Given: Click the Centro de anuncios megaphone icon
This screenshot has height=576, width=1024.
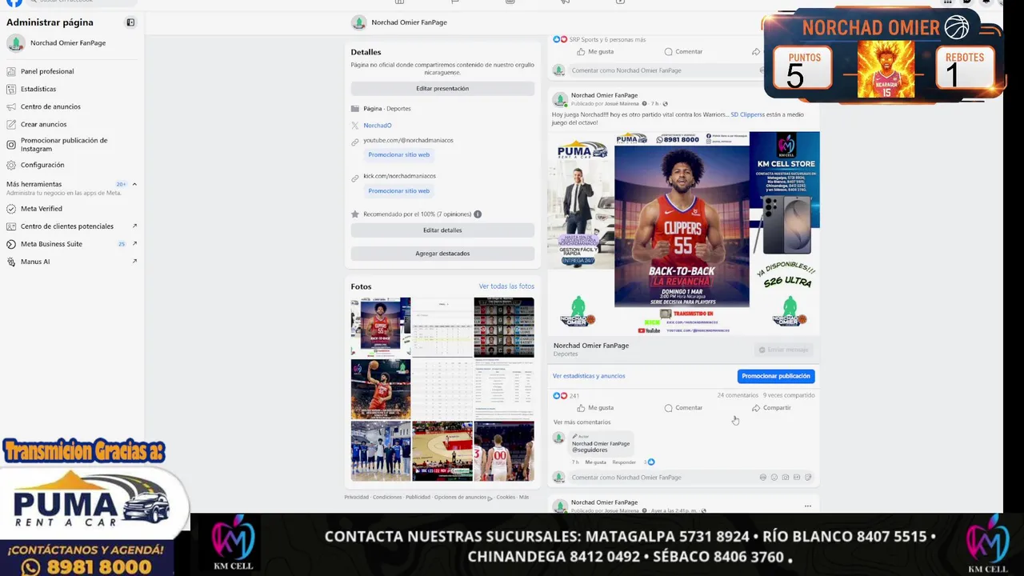Looking at the screenshot, I should coord(11,106).
